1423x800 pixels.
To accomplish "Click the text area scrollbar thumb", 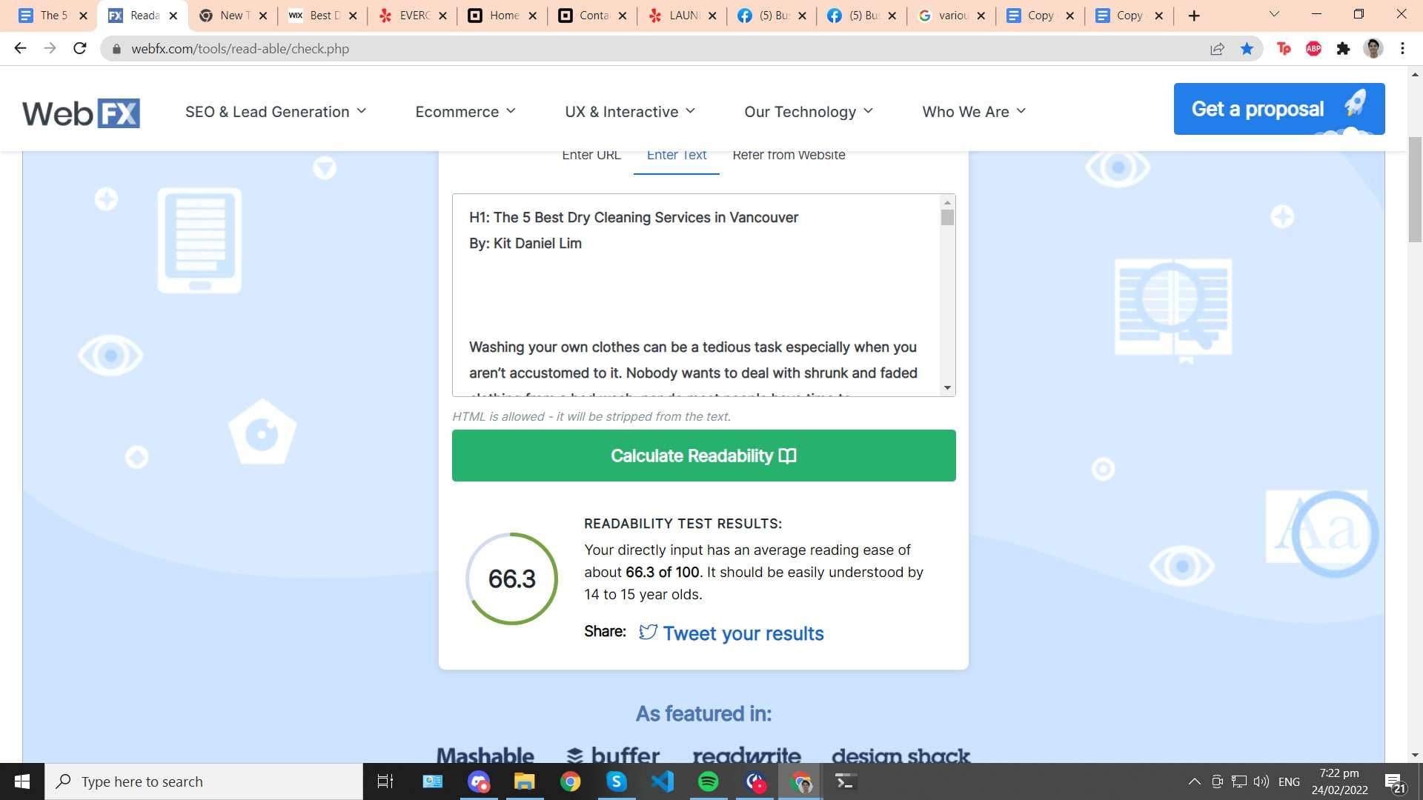I will (x=947, y=217).
